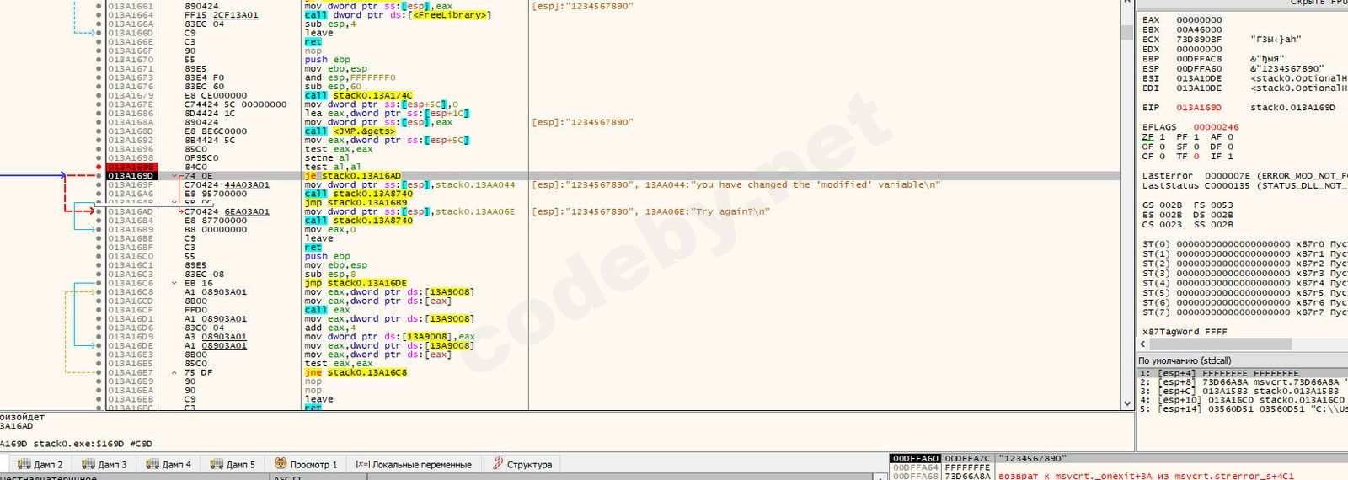
Task: Select call argument 2: [esp+8] msvcrt row
Action: [1243, 382]
